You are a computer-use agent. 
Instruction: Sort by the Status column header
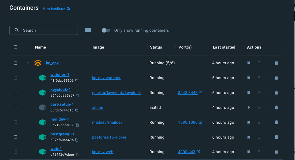click(x=156, y=47)
